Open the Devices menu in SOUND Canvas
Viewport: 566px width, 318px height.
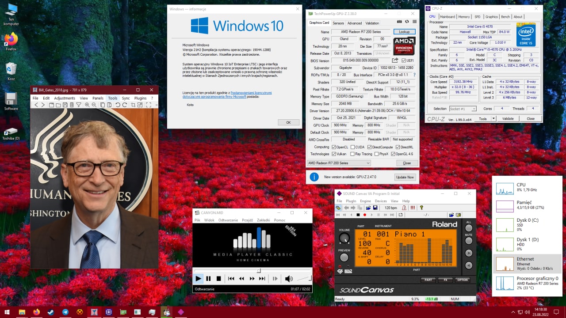(381, 201)
